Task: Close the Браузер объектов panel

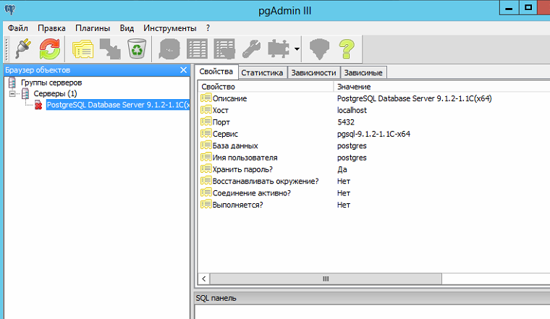Action: tap(183, 70)
